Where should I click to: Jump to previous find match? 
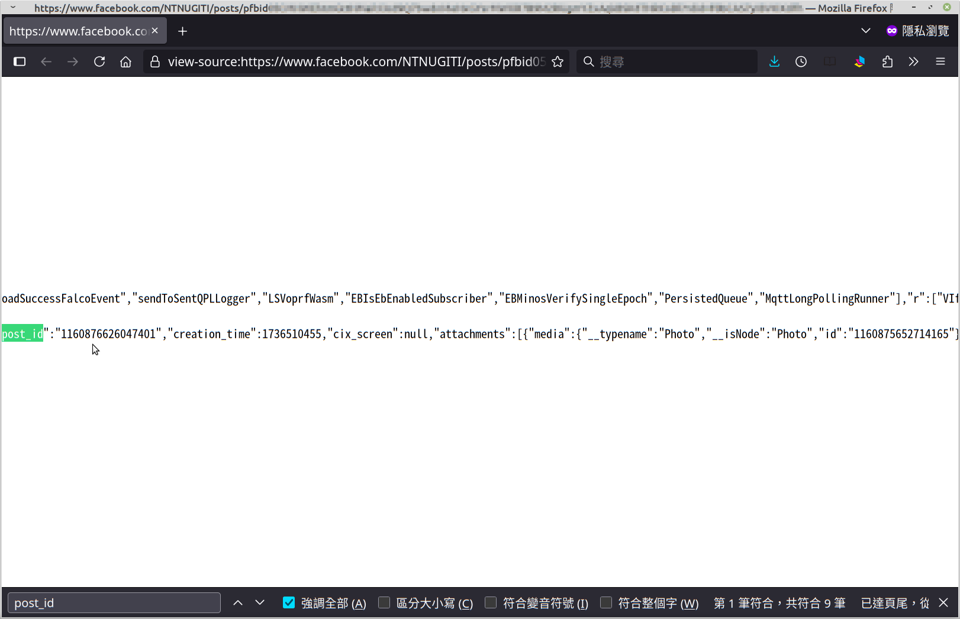(238, 602)
